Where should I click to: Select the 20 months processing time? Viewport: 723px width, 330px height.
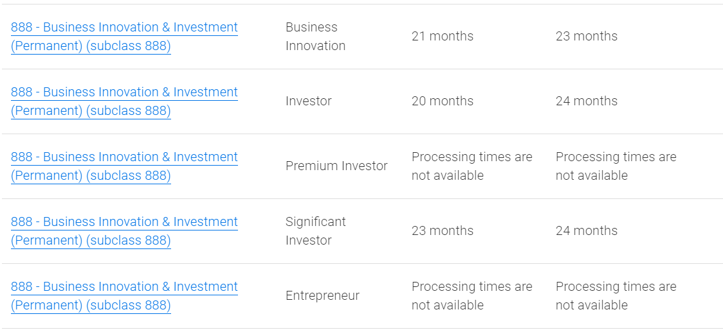(x=443, y=101)
